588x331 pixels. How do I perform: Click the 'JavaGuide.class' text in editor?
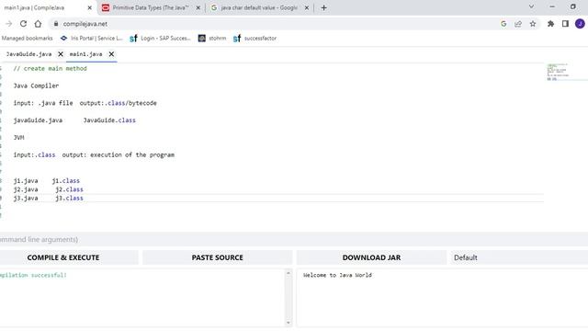coord(109,120)
